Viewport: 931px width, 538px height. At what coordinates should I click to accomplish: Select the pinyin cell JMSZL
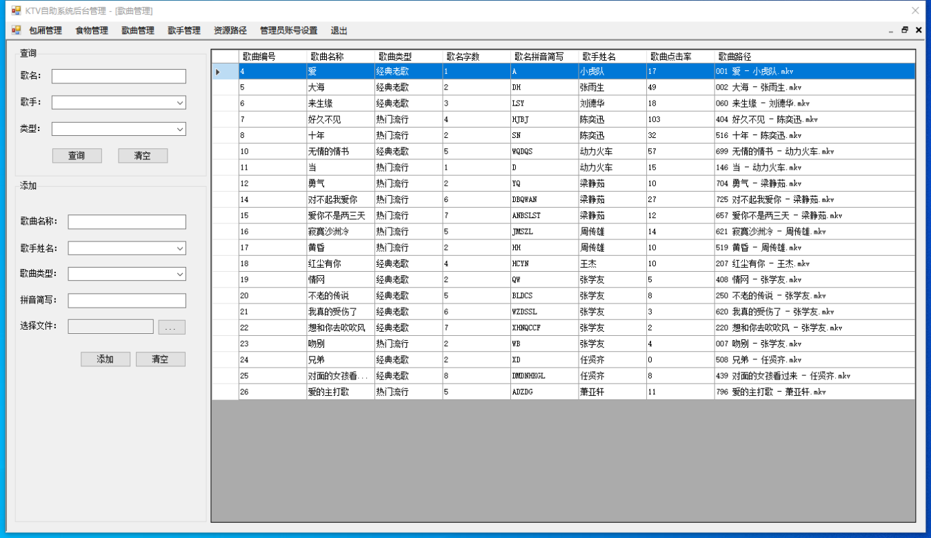click(544, 232)
